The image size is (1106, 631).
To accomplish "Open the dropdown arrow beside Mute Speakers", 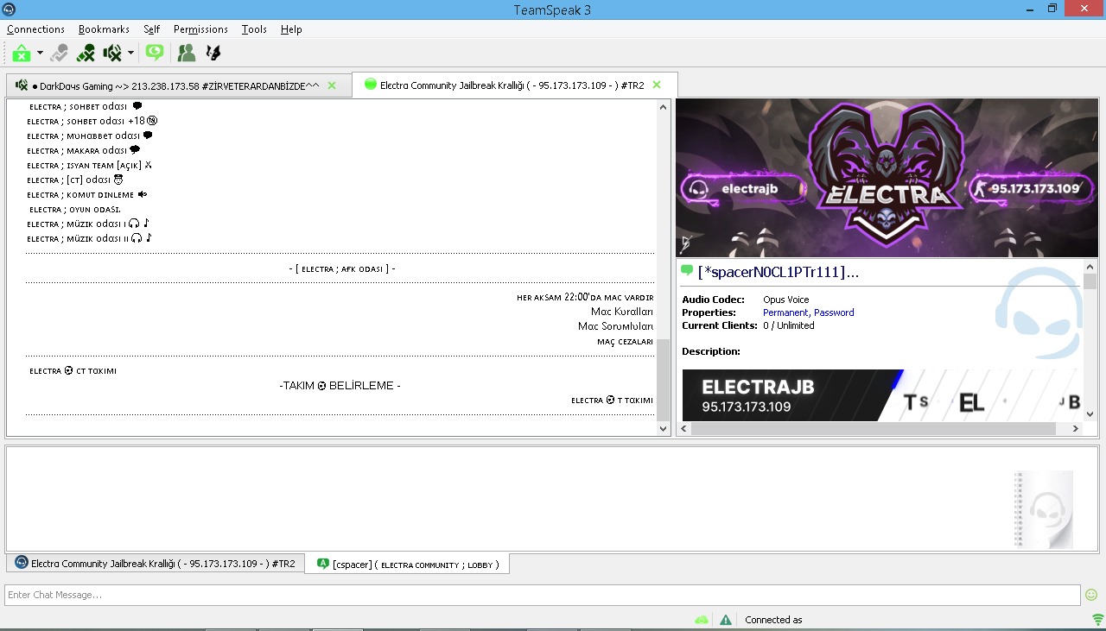I will coord(130,53).
